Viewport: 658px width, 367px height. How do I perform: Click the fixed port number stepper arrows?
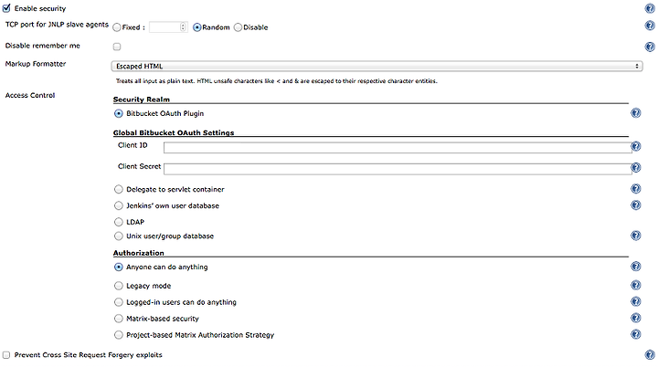(x=183, y=27)
